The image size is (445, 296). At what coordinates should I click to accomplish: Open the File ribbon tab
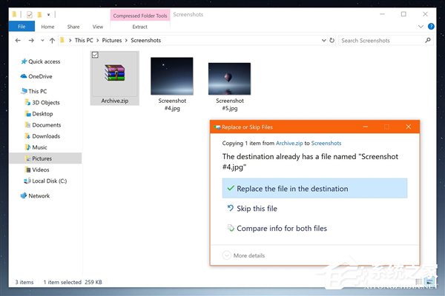pyautogui.click(x=22, y=27)
